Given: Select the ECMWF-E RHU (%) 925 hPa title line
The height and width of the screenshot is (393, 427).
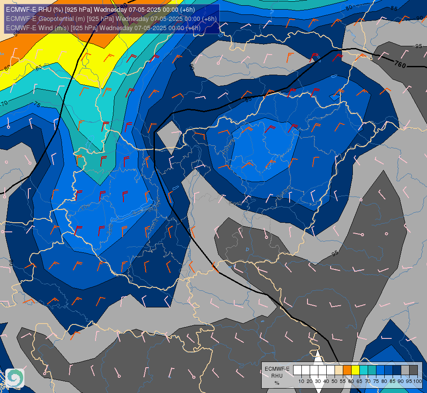Looking at the screenshot, I should pyautogui.click(x=100, y=10).
